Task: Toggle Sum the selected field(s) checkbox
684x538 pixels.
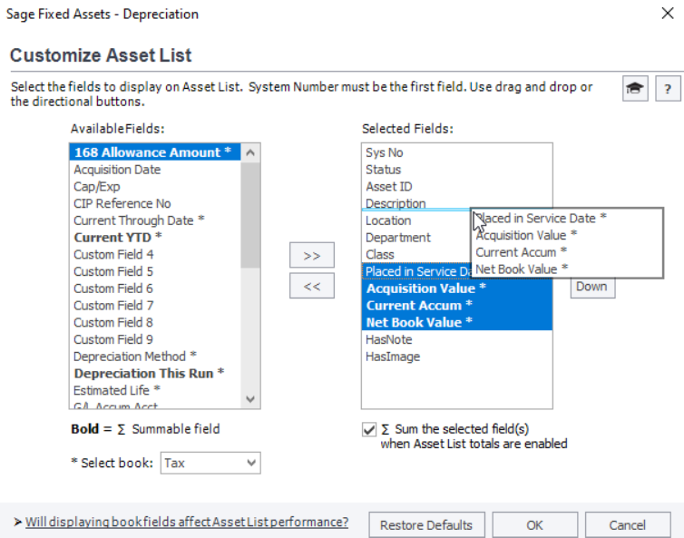Action: pyautogui.click(x=369, y=429)
